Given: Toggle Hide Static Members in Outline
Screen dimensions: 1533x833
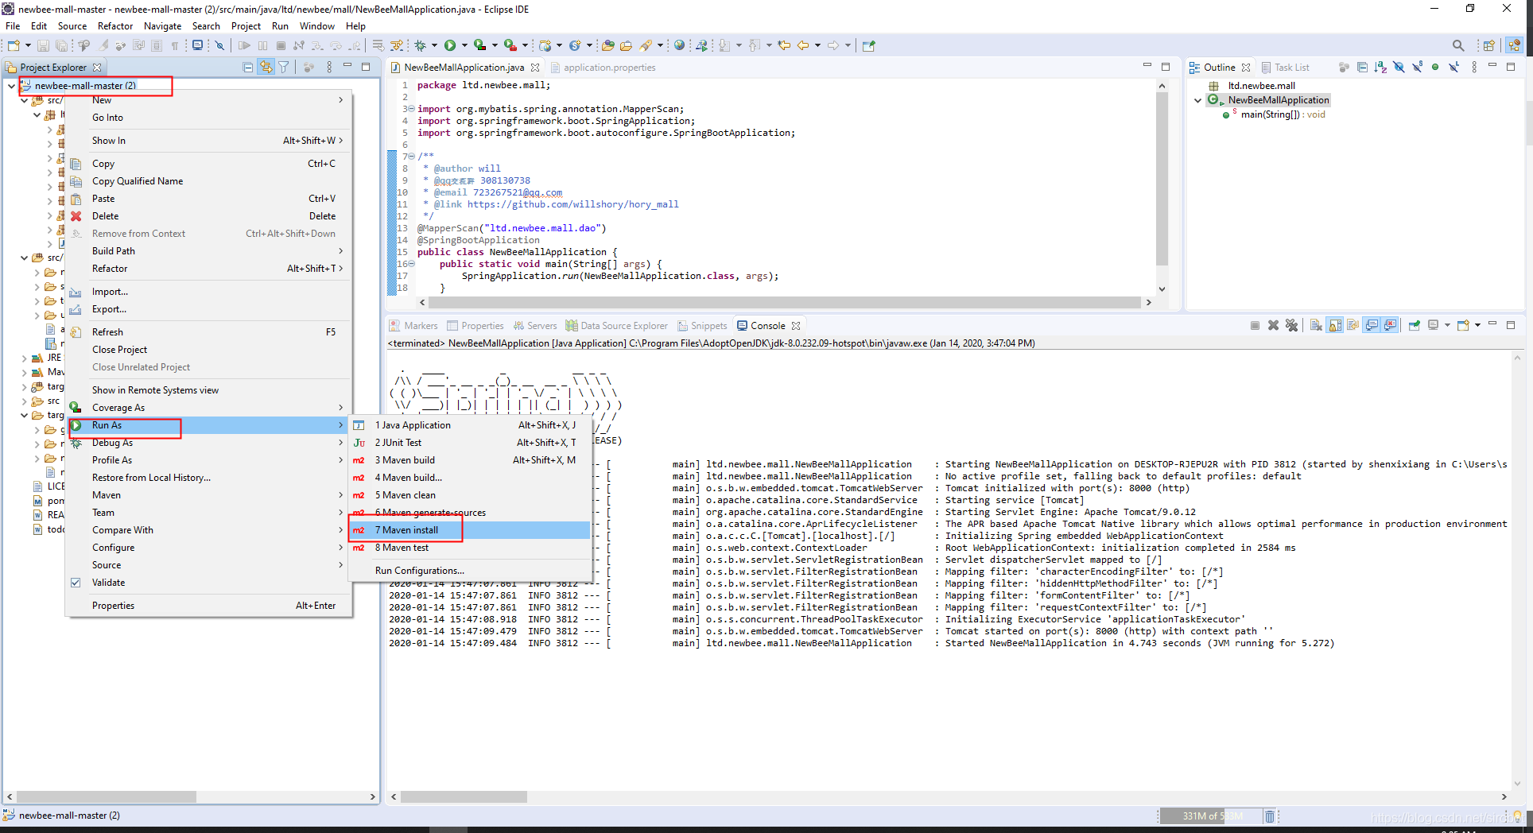Looking at the screenshot, I should (x=1417, y=68).
